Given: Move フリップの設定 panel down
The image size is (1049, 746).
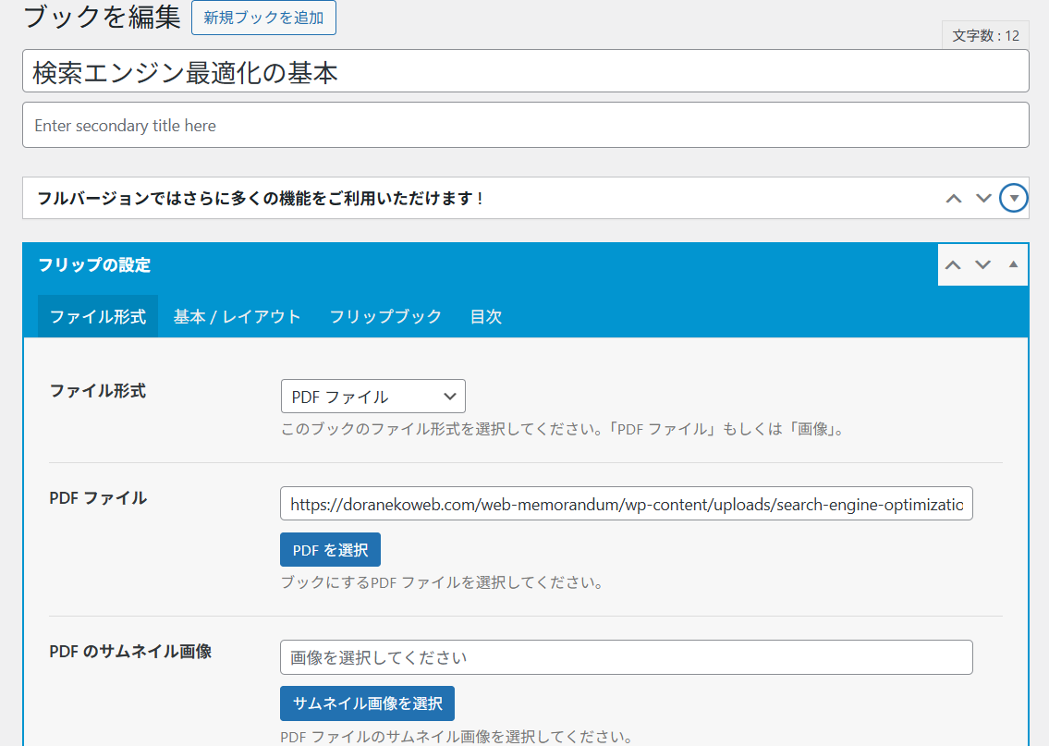Looking at the screenshot, I should click(x=982, y=265).
